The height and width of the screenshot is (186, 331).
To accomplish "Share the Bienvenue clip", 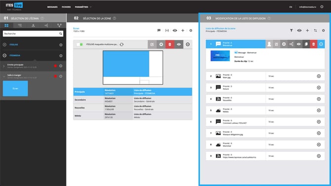I will pos(291,44).
